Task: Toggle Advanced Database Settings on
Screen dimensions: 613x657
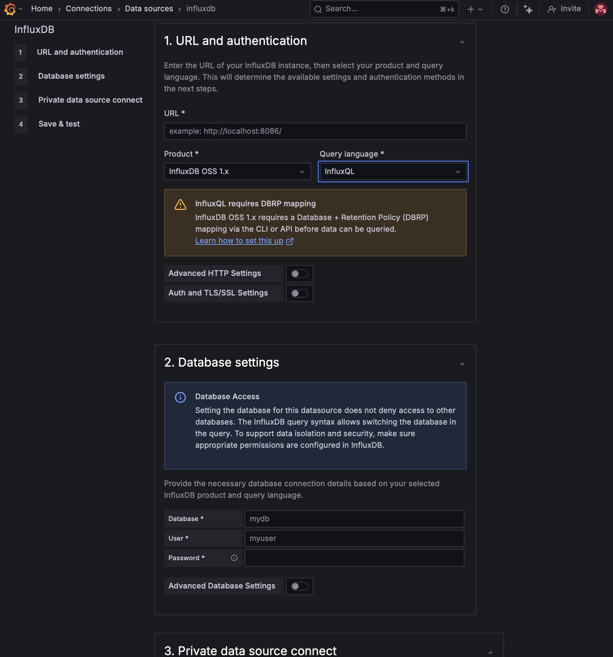Action: coord(299,586)
